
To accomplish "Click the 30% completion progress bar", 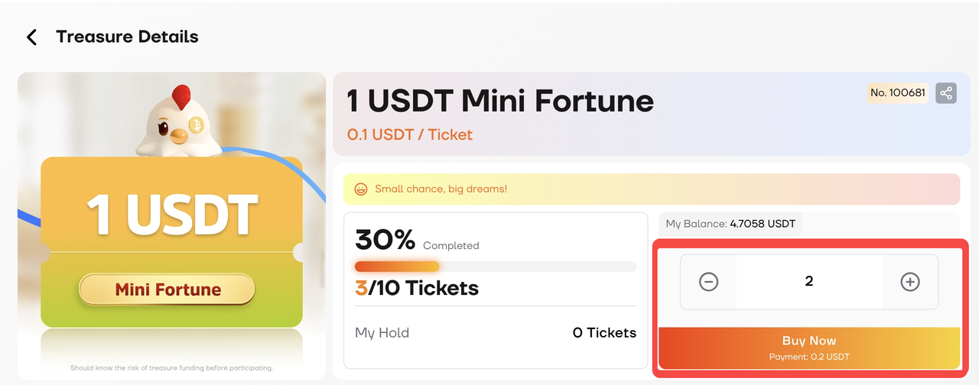I will coord(495,267).
